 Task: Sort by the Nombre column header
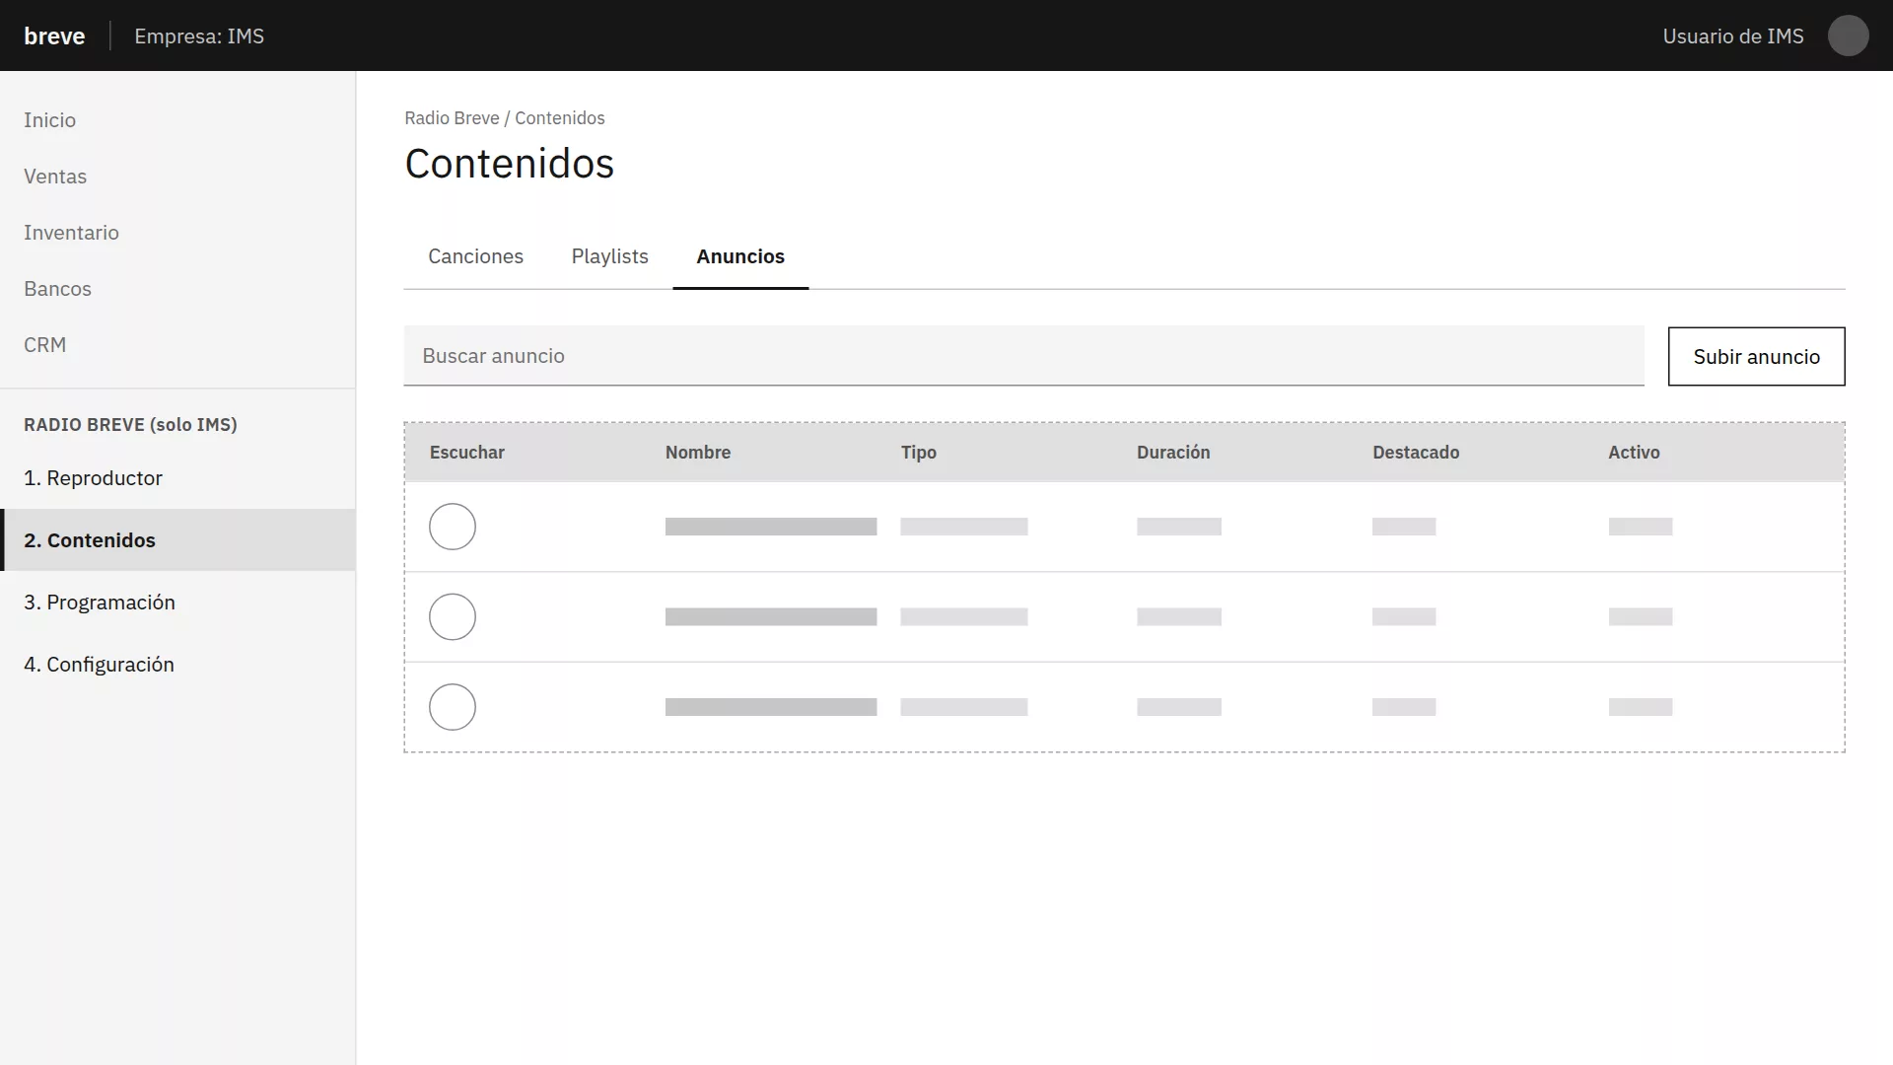[698, 453]
